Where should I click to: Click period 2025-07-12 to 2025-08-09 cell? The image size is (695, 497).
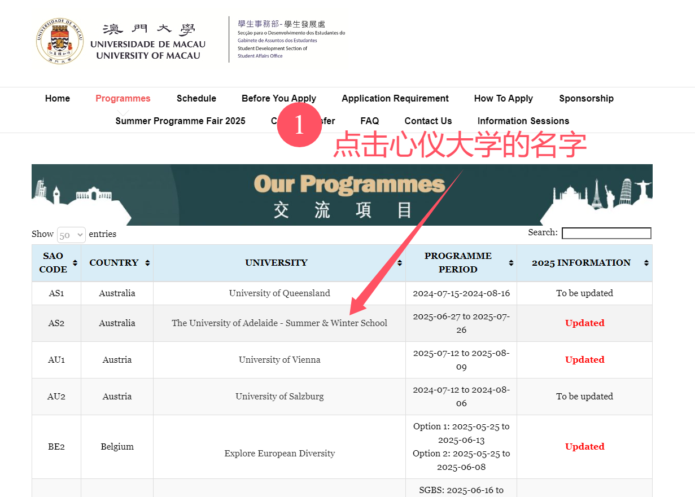click(461, 360)
